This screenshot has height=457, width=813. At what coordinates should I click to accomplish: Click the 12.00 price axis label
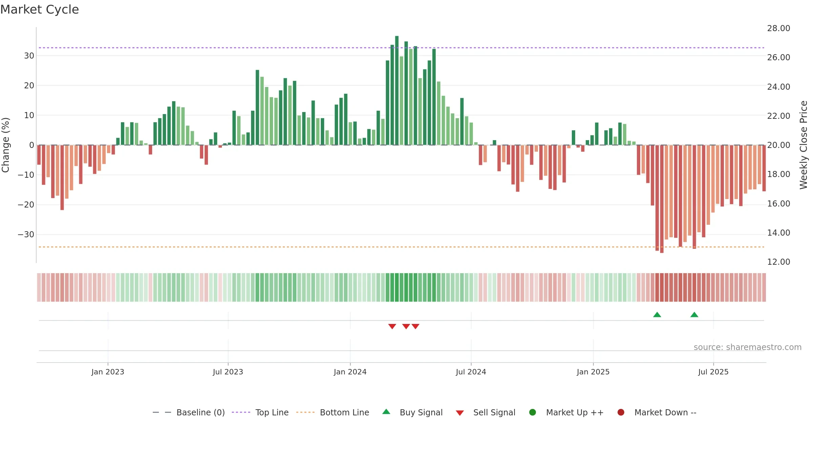tap(778, 262)
